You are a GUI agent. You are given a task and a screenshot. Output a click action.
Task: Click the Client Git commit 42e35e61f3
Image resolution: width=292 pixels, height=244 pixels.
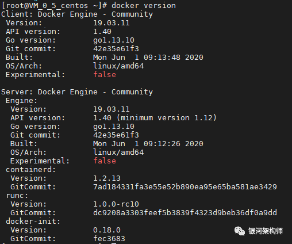[x=116, y=49]
